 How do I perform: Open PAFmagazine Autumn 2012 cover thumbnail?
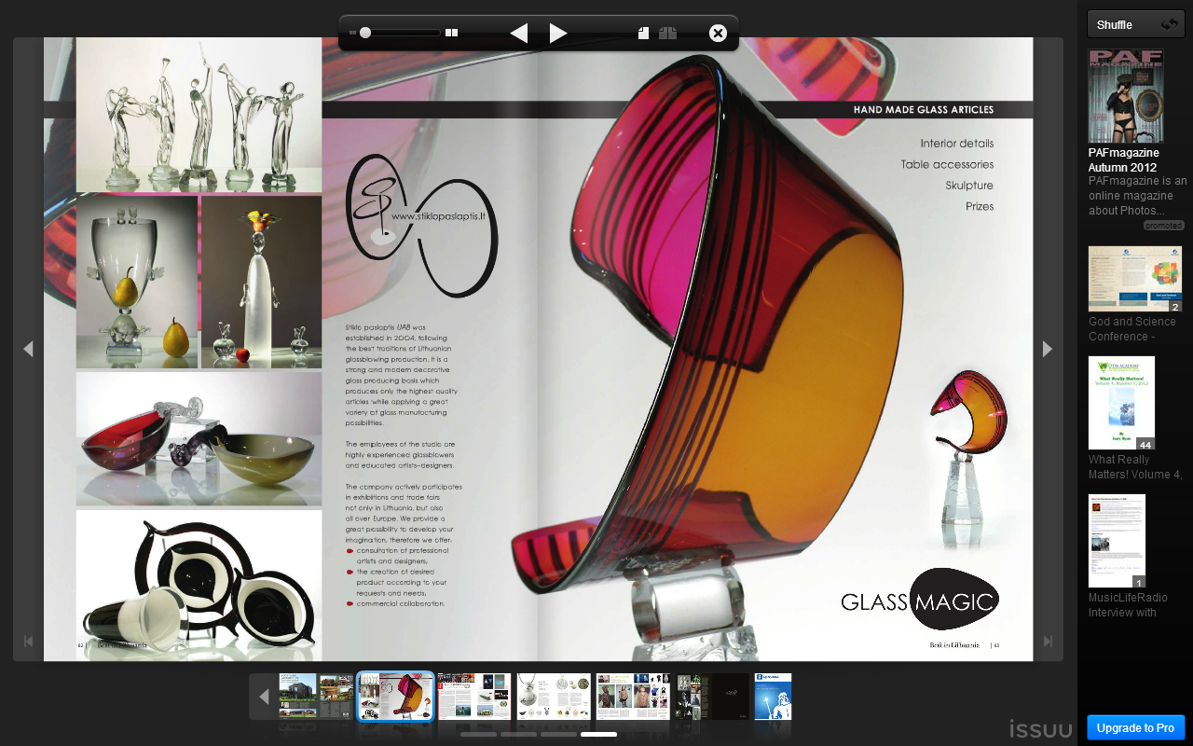click(x=1125, y=96)
